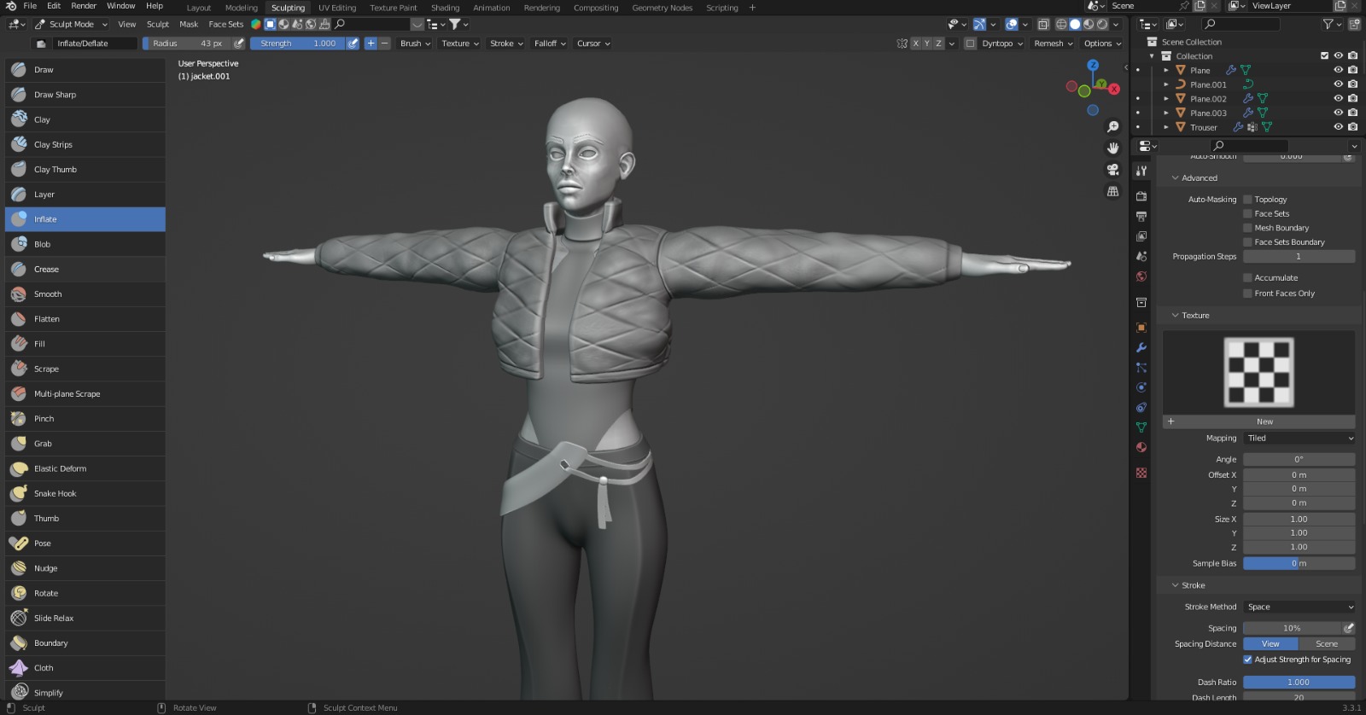Select the Snake Hook brush
Screen dimensions: 1366x715
pyautogui.click(x=85, y=493)
